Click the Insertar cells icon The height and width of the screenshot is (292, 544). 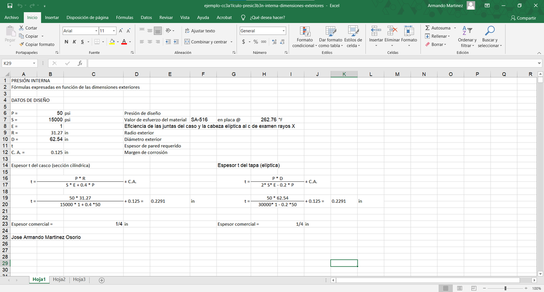coord(376,30)
